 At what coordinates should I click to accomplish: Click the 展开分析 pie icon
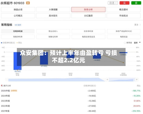(2, 86)
